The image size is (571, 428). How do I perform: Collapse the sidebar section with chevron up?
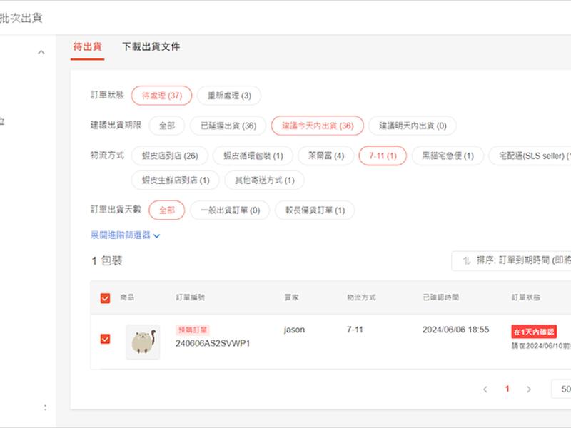point(41,52)
